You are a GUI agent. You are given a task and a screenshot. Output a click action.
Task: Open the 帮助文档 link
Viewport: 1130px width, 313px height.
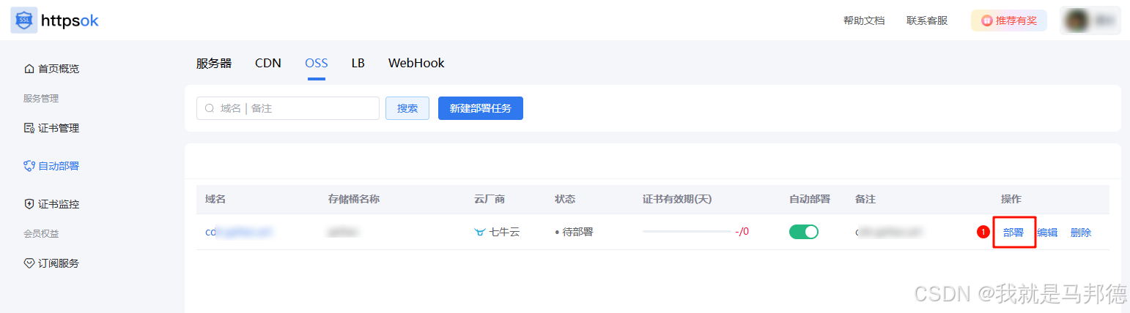point(864,20)
